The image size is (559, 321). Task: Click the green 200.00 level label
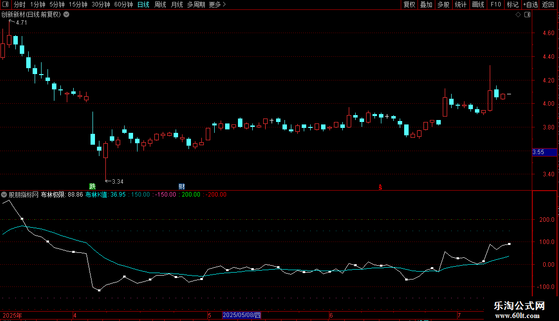click(191, 195)
